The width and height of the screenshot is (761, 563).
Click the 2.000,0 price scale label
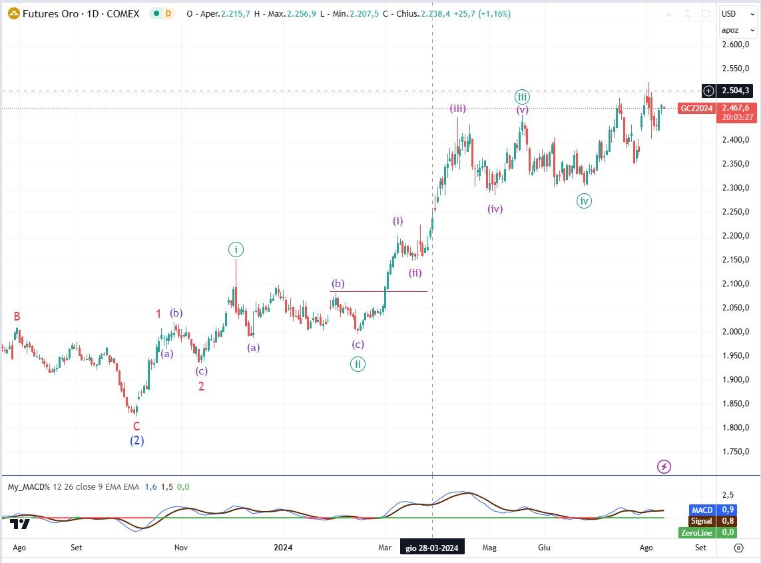click(736, 332)
